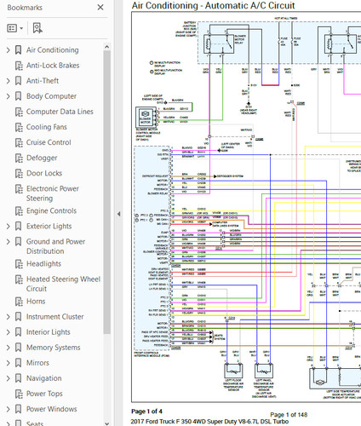Expand the Body Computer bookmark
This screenshot has height=426, width=361.
coord(9,96)
